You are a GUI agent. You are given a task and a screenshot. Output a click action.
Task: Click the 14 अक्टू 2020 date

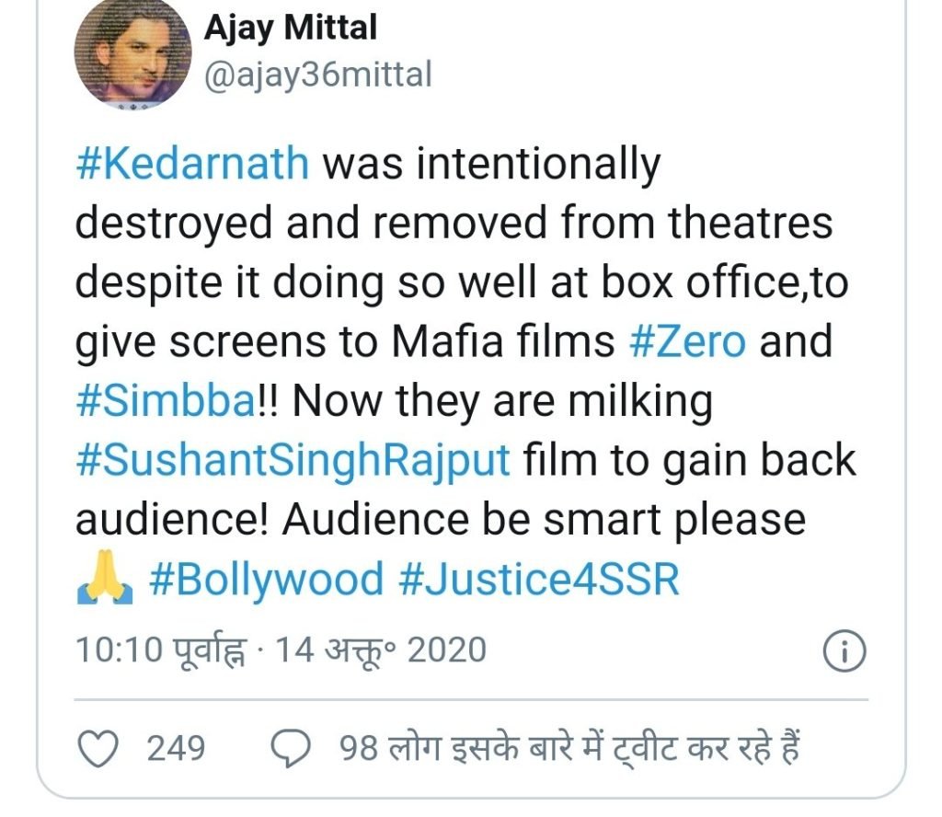click(381, 650)
